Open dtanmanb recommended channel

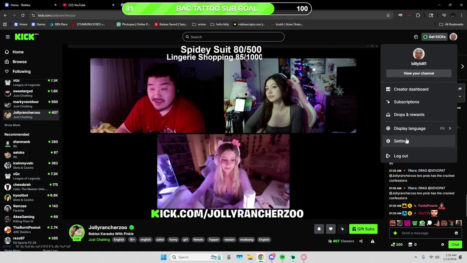point(31,144)
